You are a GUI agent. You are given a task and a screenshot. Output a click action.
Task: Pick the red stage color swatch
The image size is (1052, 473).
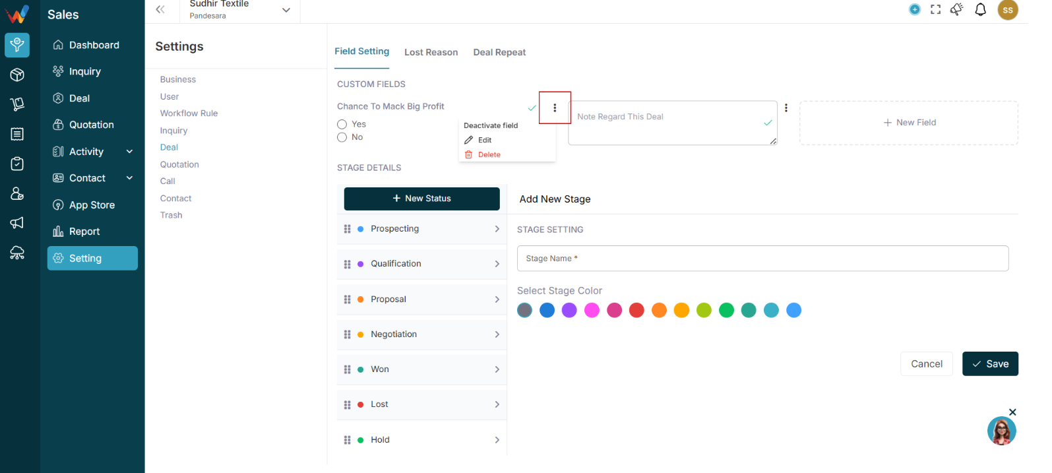[x=636, y=310]
